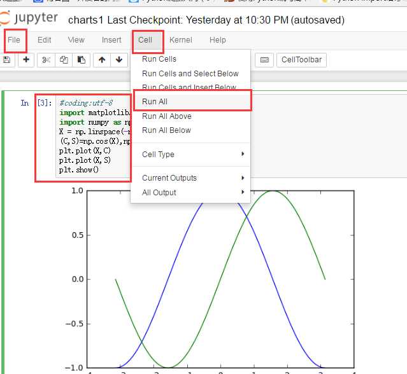This screenshot has width=407, height=374.
Task: Open the Edit menu
Action: (x=44, y=40)
